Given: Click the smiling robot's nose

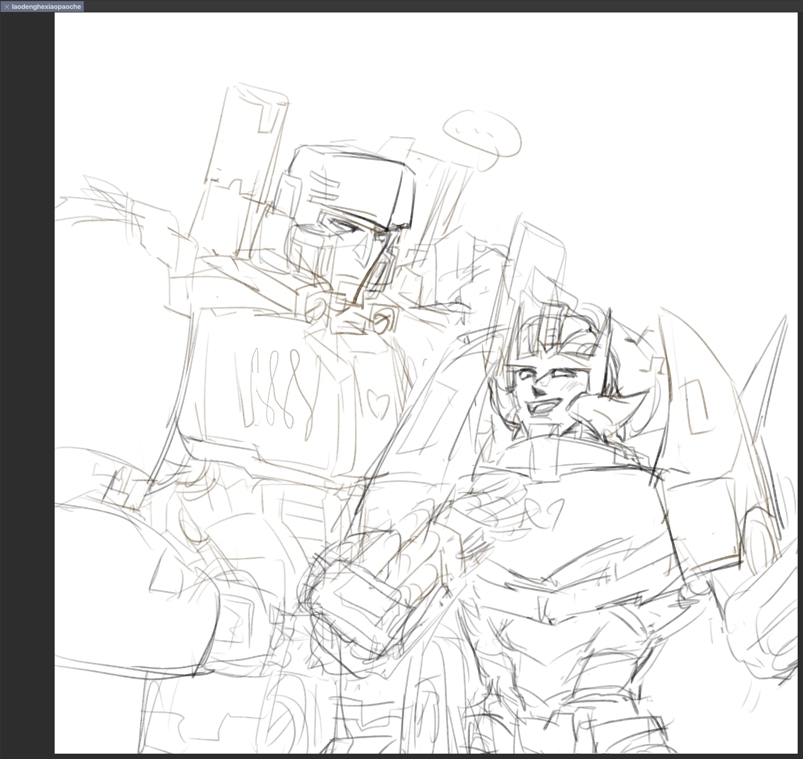Looking at the screenshot, I should 539,390.
